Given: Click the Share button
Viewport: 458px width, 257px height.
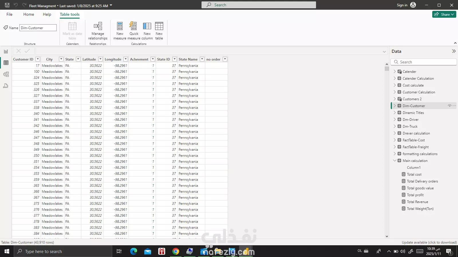Looking at the screenshot, I should coord(444,14).
